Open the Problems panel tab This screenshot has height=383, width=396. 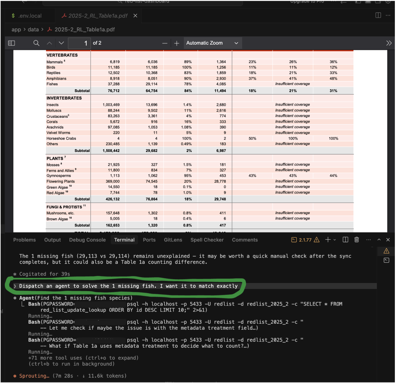pyautogui.click(x=25, y=240)
